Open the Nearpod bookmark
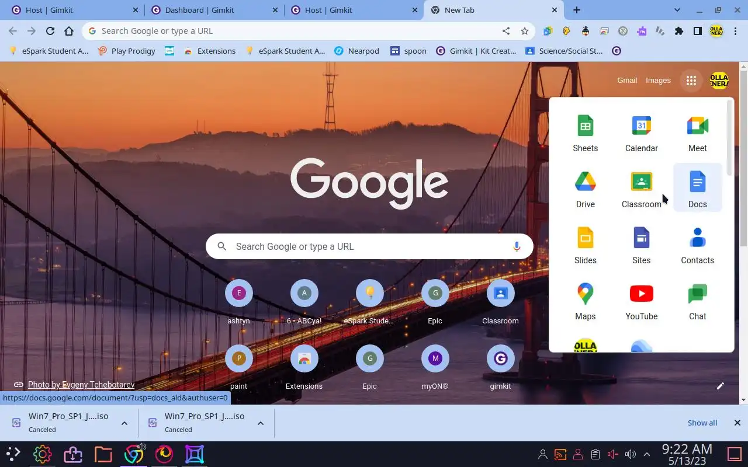This screenshot has height=467, width=748. coord(356,51)
